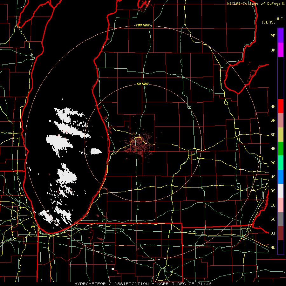286x286 pixels.
Task: Click the BI brown legend swatch
Action: [281, 233]
